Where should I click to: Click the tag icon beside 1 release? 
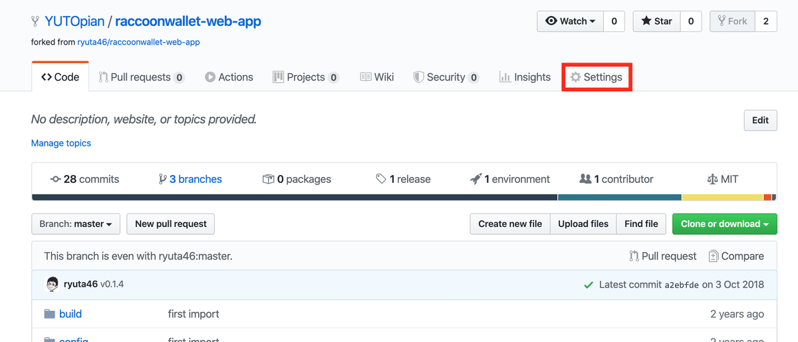pos(381,179)
